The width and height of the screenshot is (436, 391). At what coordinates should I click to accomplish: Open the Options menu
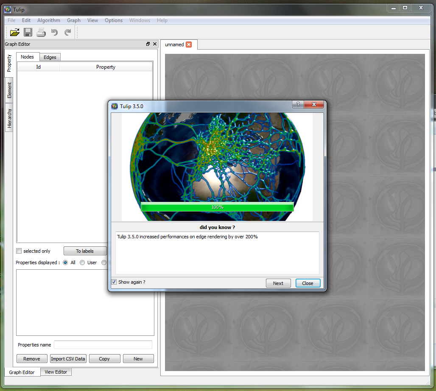point(114,20)
